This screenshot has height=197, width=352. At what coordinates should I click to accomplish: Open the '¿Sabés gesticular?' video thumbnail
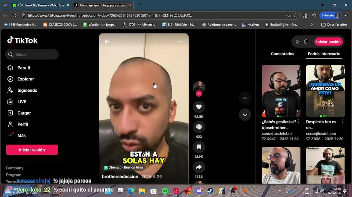pyautogui.click(x=281, y=91)
